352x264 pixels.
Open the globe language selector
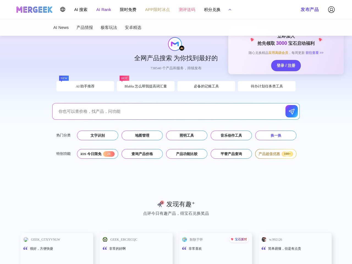pos(63,9)
